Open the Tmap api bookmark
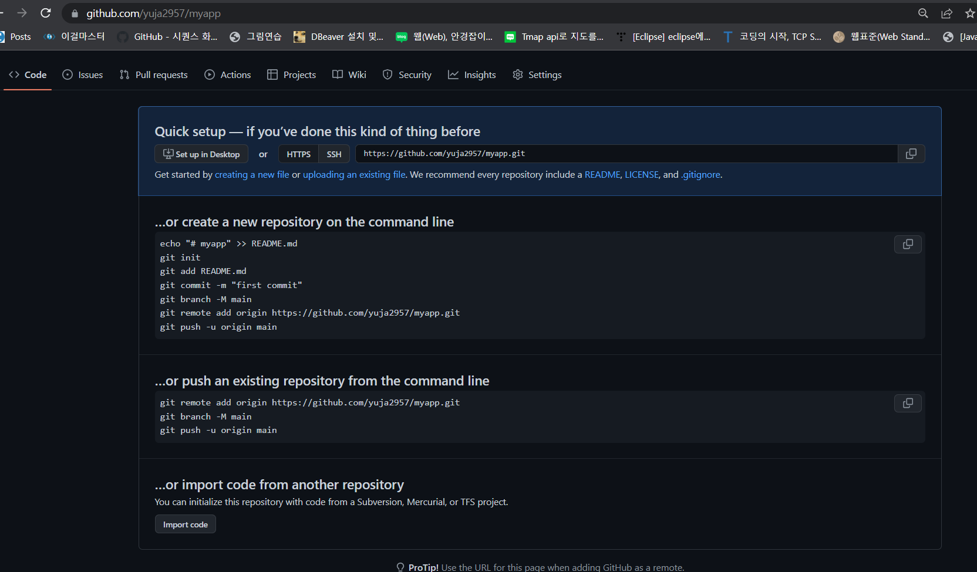 tap(554, 37)
